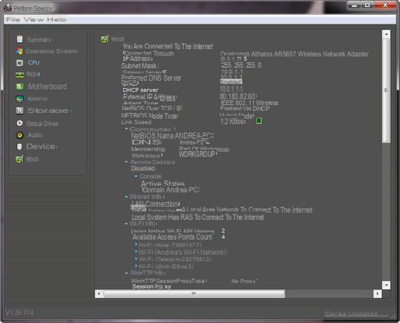Click the highlighted DHCP Enabled value

pos(231,81)
